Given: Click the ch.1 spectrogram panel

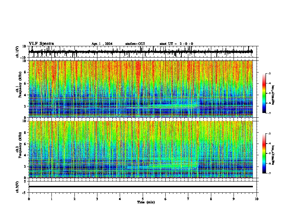Looking at the screenshot, I should [141, 89].
